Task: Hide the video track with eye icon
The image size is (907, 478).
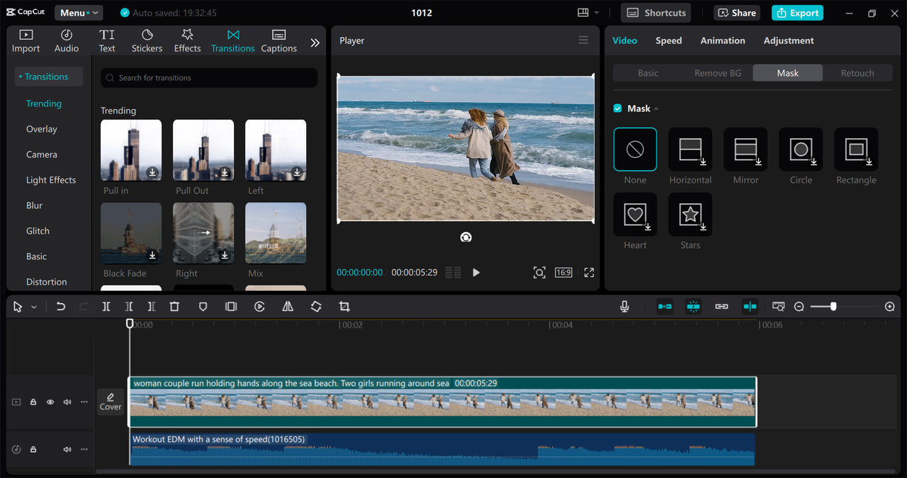Action: (x=50, y=402)
